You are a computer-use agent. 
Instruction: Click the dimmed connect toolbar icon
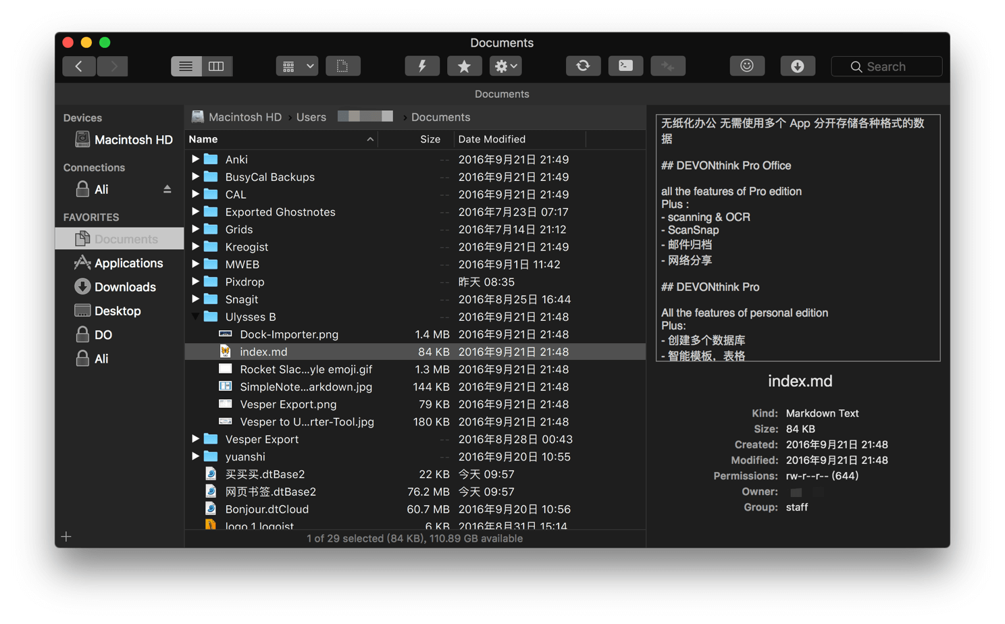(668, 66)
